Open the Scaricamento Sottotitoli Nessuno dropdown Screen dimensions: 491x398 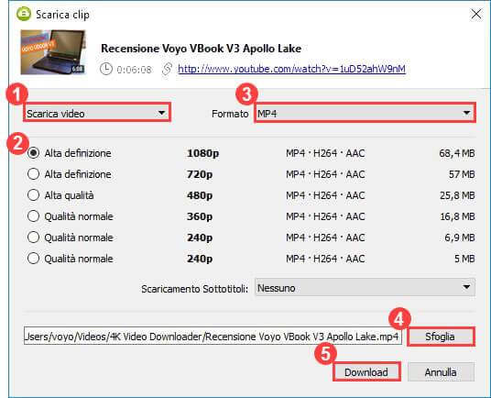click(365, 287)
